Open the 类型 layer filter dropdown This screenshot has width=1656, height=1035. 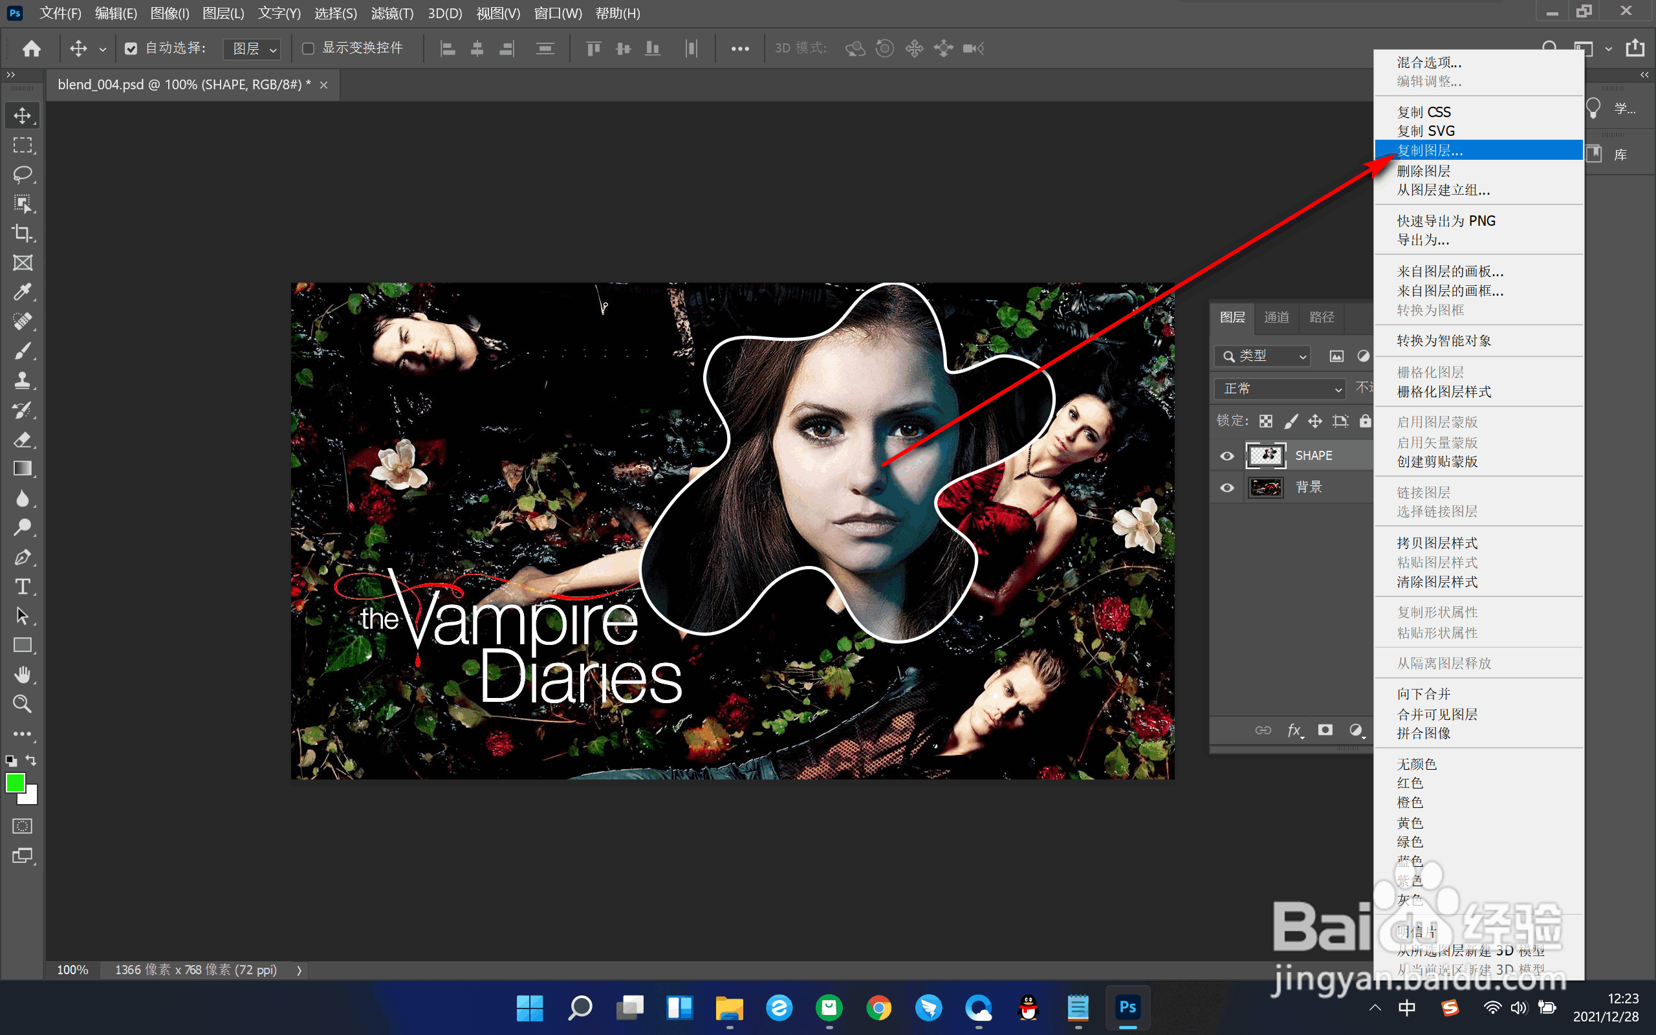1263,356
